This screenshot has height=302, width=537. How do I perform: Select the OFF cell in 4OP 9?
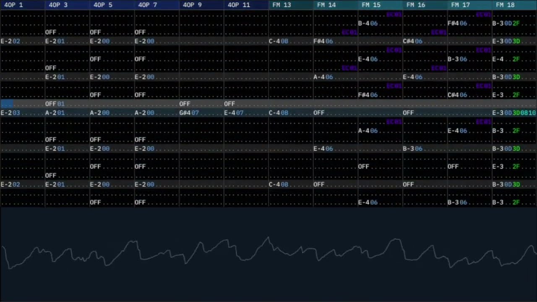(185, 104)
